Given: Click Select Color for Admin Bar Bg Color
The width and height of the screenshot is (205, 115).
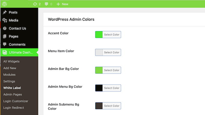Looking at the screenshot, I should tap(112, 70).
